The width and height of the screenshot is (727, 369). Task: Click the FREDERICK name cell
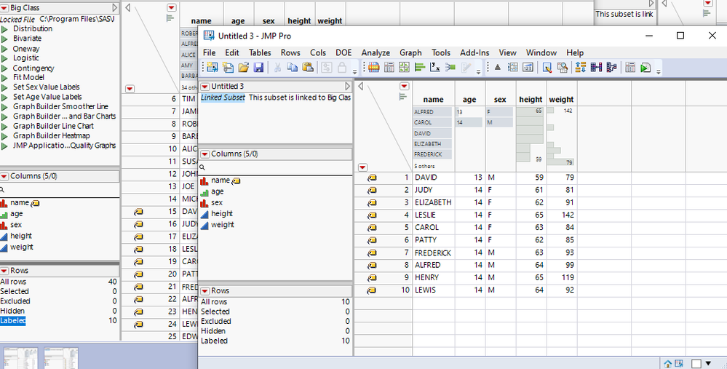point(433,253)
